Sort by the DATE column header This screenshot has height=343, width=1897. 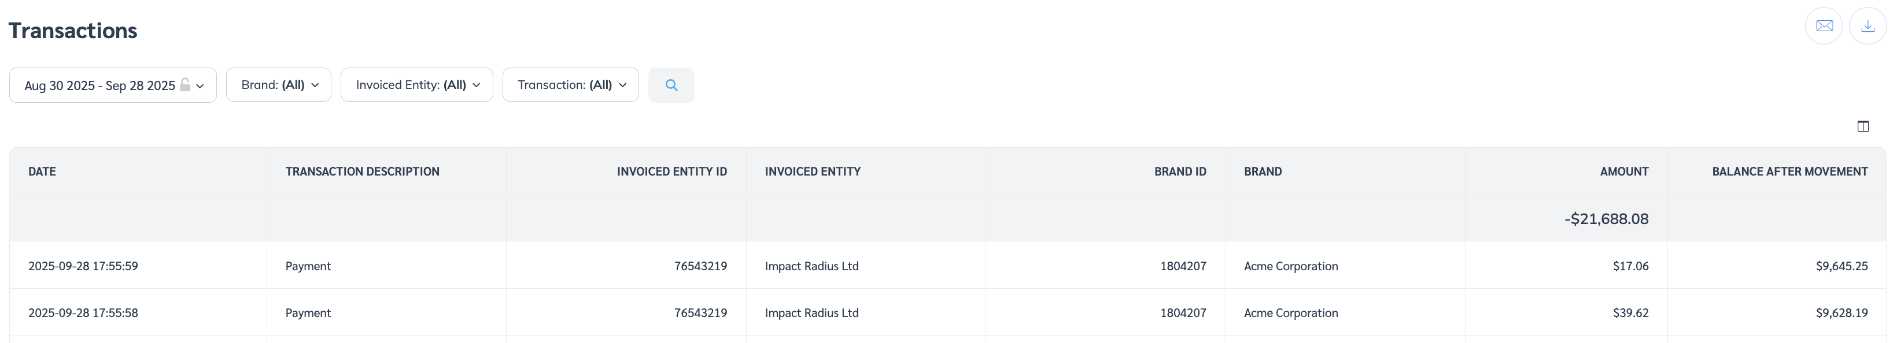(42, 171)
